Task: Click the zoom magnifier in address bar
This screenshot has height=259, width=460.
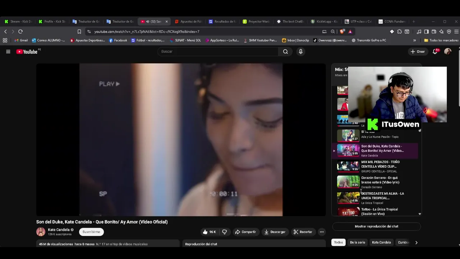Action: [x=333, y=32]
